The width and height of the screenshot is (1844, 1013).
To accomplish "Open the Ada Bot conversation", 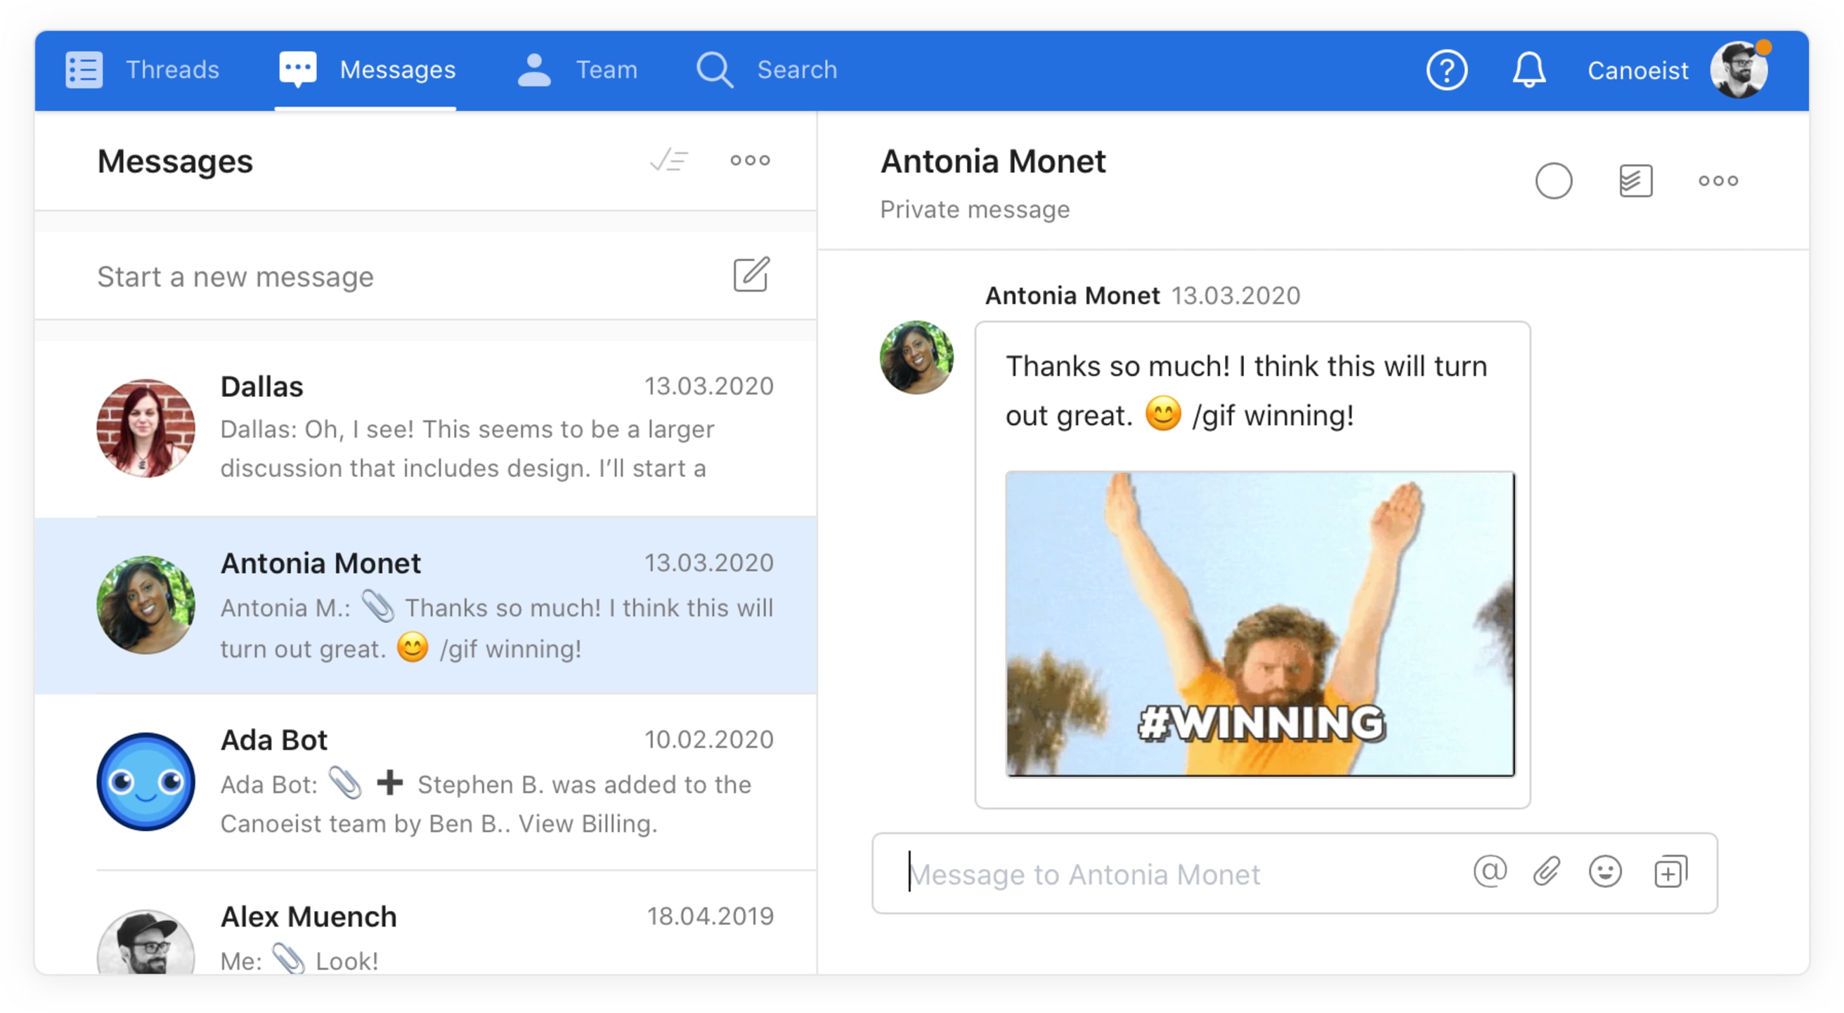I will pos(425,782).
